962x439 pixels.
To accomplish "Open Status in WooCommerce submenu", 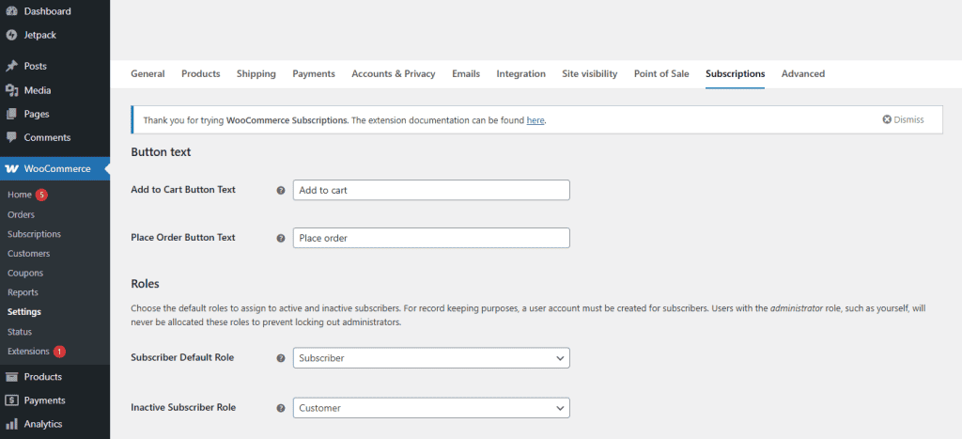I will [20, 332].
